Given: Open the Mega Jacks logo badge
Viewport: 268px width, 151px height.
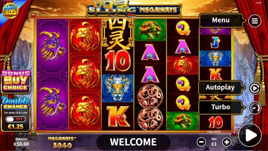Looking at the screenshot, I should [10, 10].
